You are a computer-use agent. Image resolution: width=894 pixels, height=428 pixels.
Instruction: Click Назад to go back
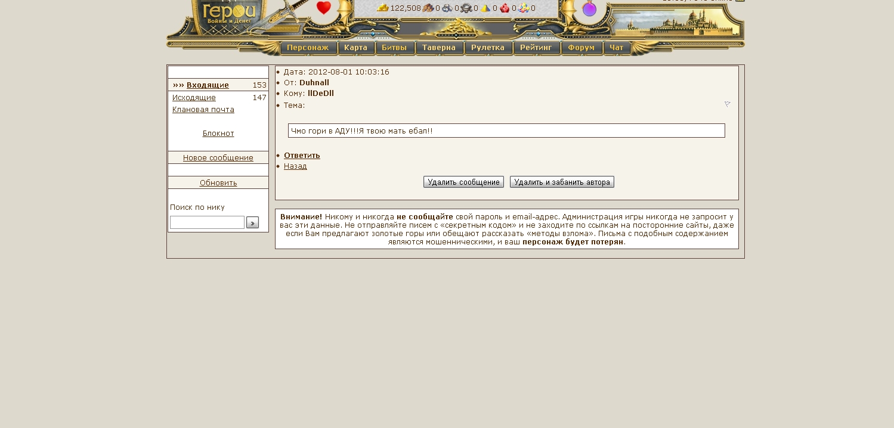tap(295, 166)
